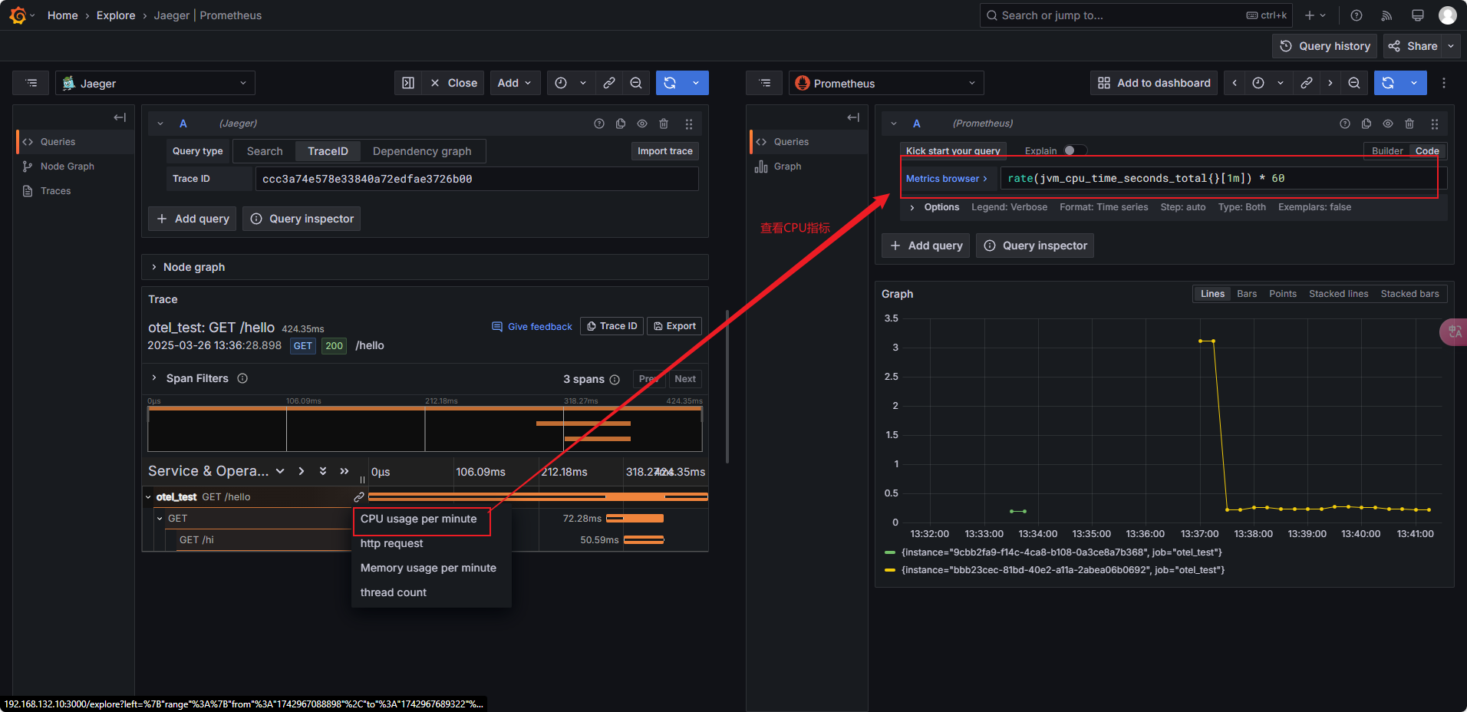The image size is (1467, 712).
Task: Open Query history
Action: click(1325, 46)
